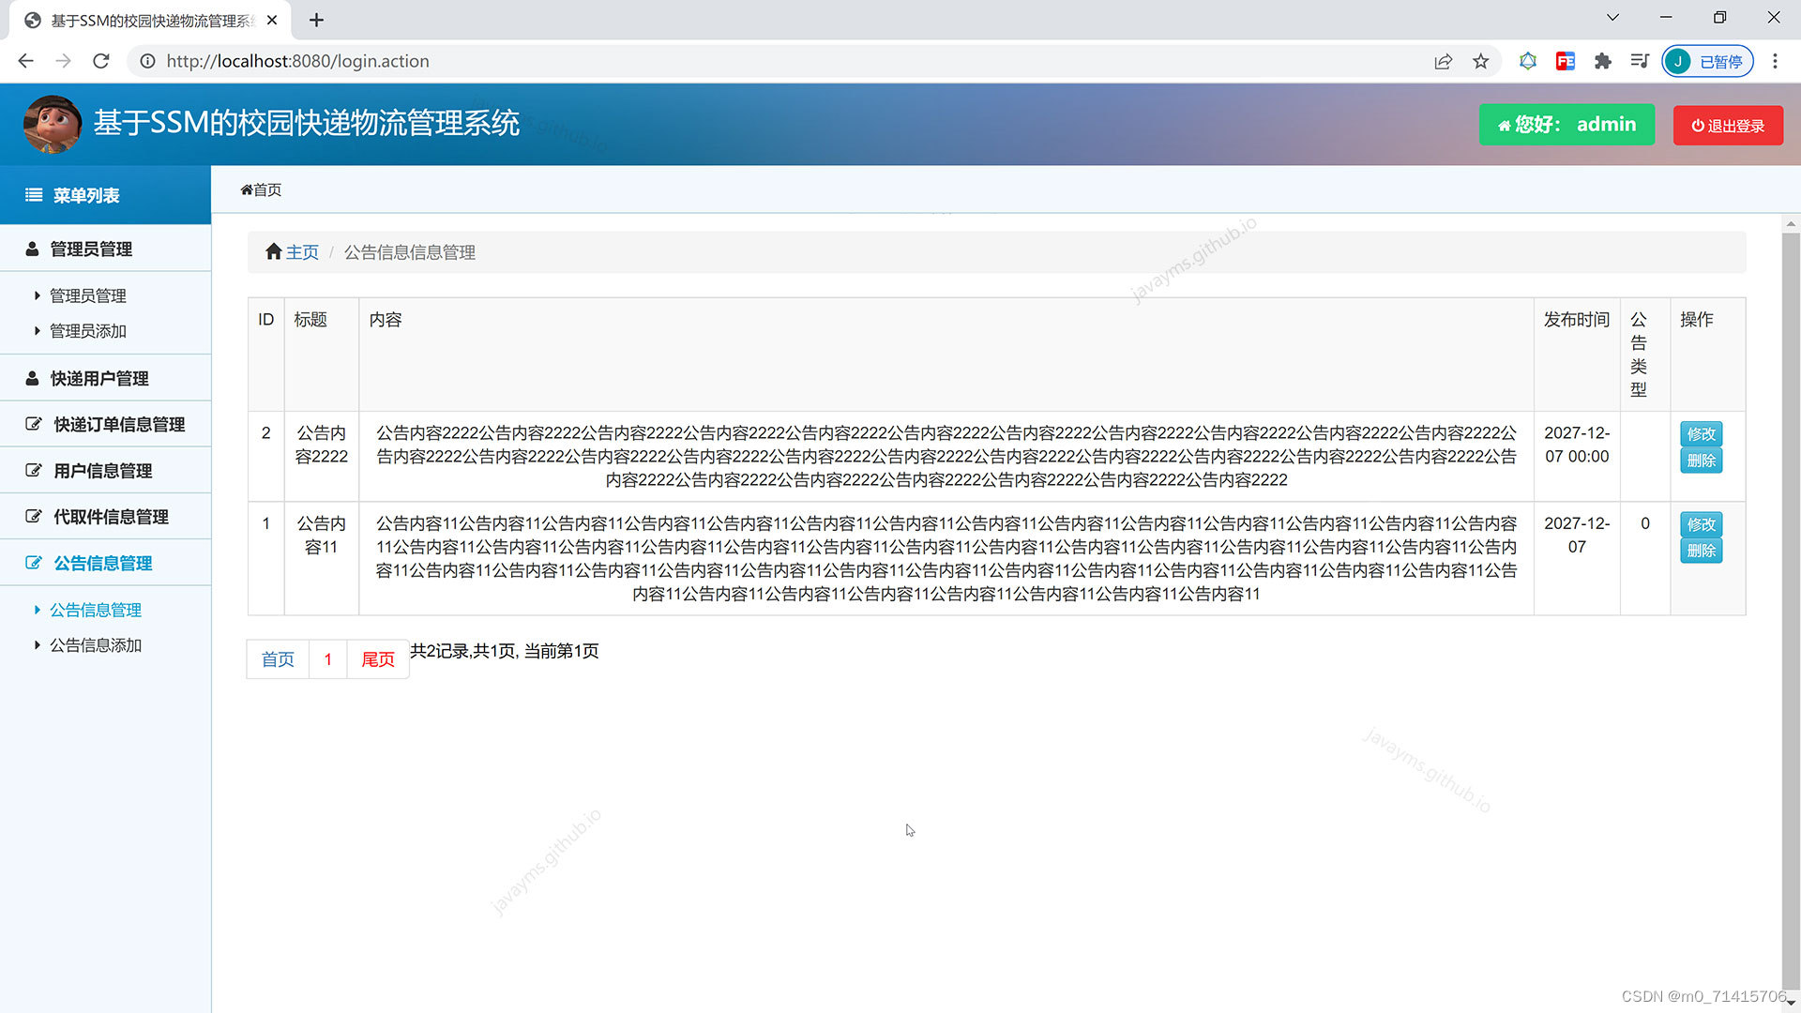Screen dimensions: 1801x1013
Task: Click the menu list hamburger icon
Action: 34,195
